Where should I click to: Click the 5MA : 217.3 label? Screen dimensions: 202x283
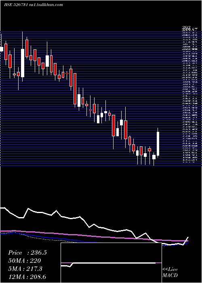coord(25,269)
